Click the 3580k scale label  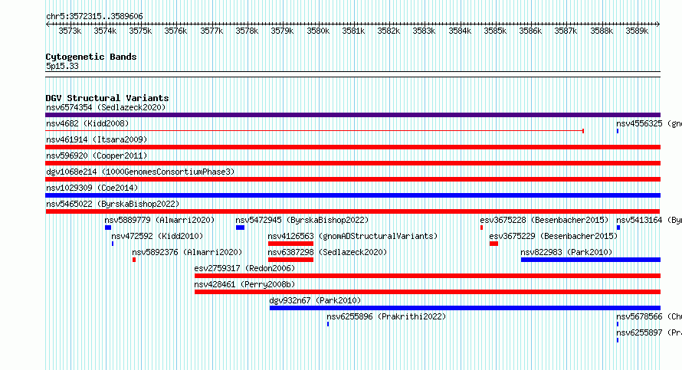pos(318,31)
